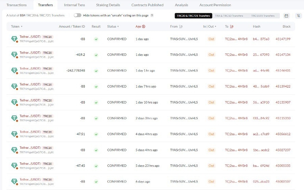304x190 pixels.
Task: Toggle Hide tokens with unsafe rating switch
Action: point(77,15)
